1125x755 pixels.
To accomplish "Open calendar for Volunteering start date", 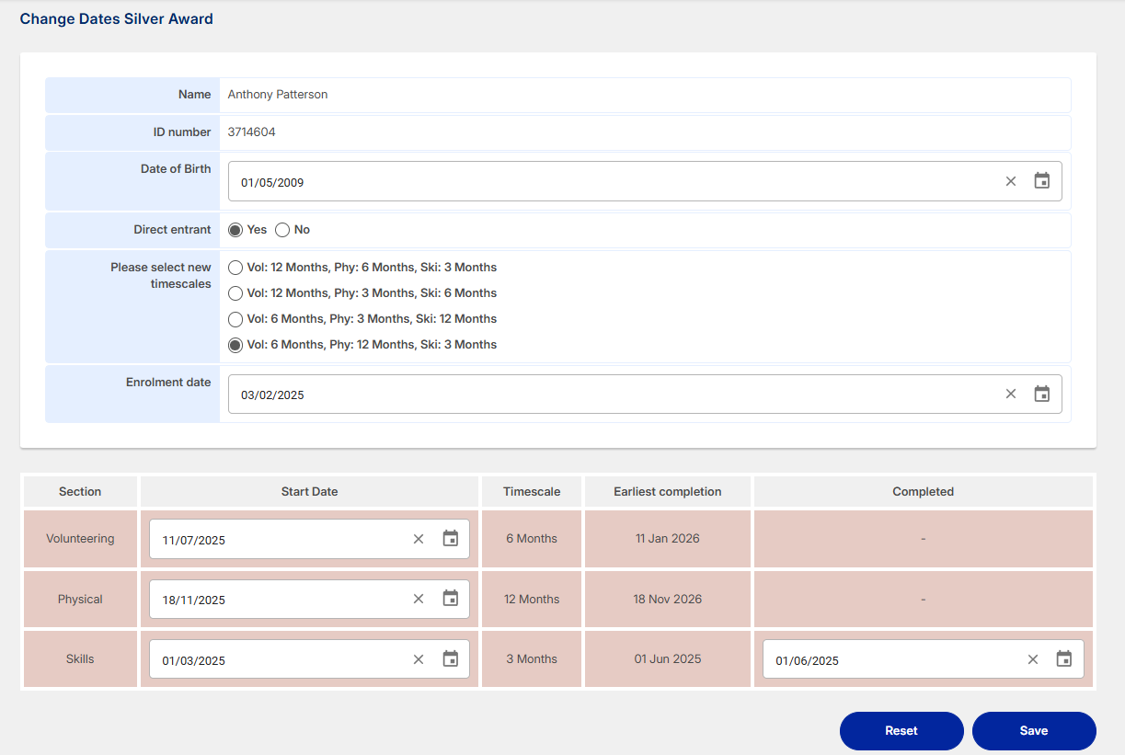I will coord(450,539).
